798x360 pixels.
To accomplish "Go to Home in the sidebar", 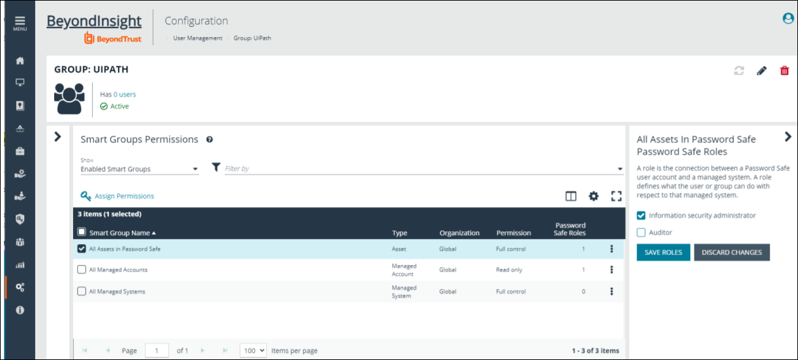I will (20, 61).
